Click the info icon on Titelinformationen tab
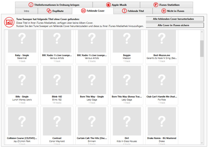 31,5
